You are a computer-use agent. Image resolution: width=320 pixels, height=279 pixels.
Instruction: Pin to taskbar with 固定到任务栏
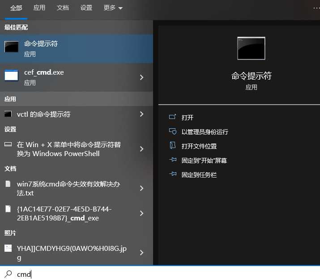coord(199,175)
